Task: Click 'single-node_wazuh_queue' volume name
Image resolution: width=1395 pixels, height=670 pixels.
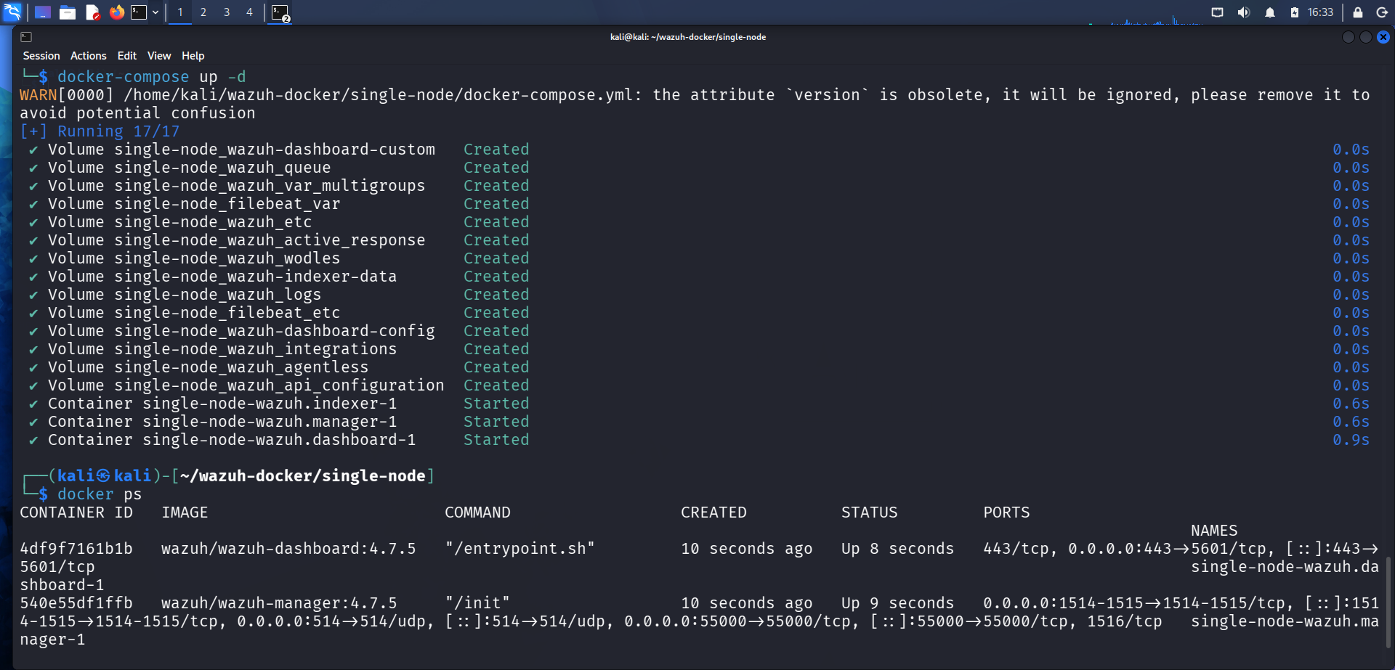Action: [x=222, y=168]
